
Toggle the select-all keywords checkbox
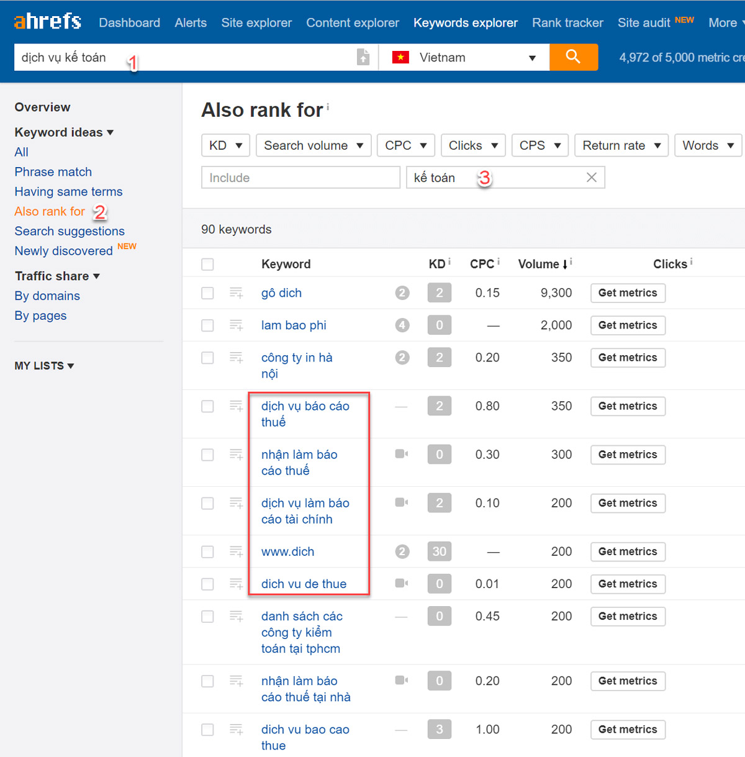point(207,265)
